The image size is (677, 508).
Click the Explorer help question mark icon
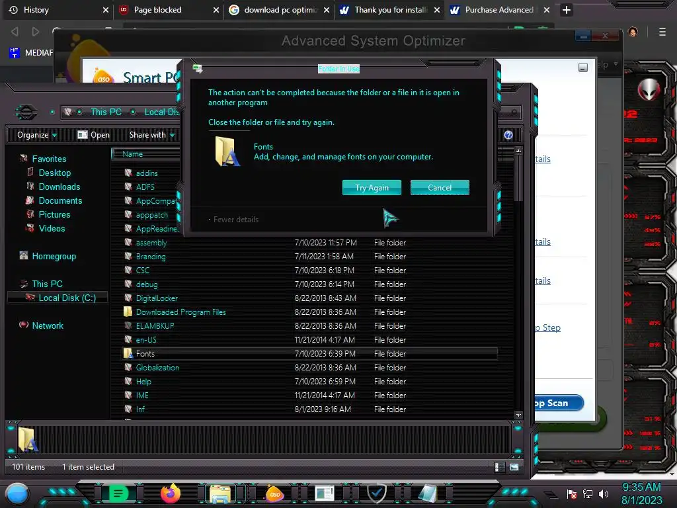(x=508, y=135)
